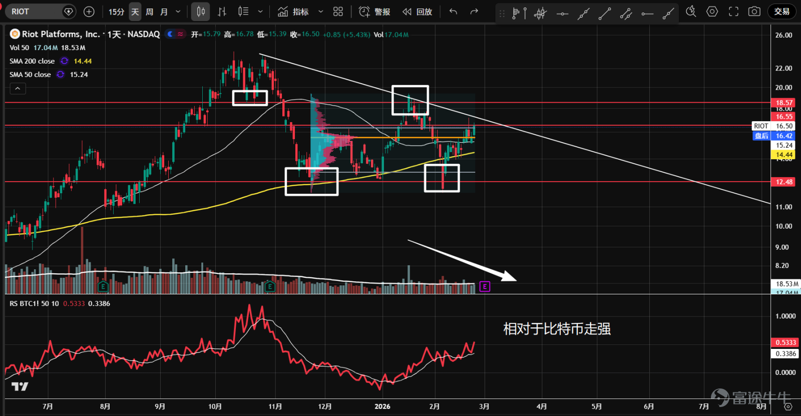The width and height of the screenshot is (801, 416).
Task: Undo the last chart action
Action: 453,12
